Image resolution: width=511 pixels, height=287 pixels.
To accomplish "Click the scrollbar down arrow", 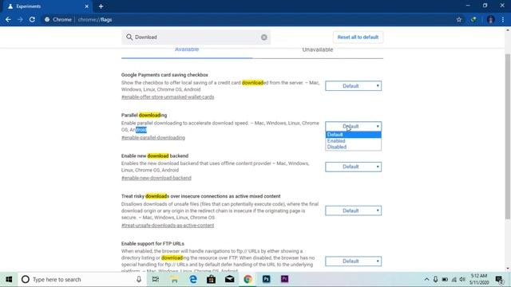I will (x=508, y=269).
